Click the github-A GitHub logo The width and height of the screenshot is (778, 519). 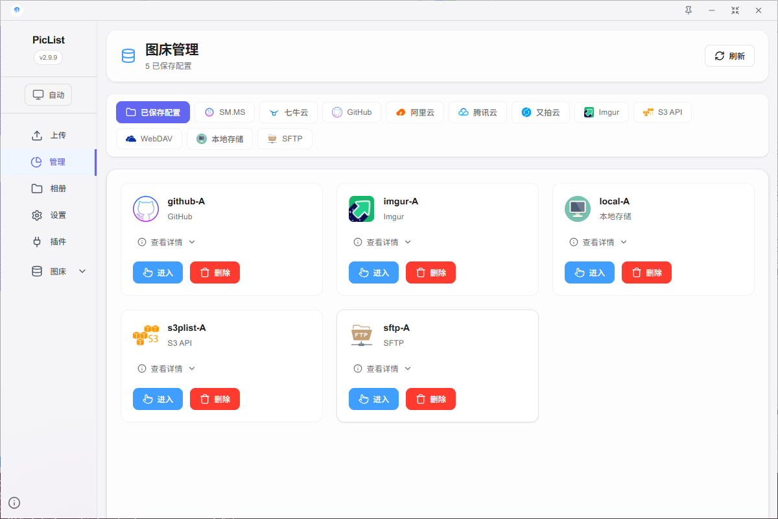(146, 209)
